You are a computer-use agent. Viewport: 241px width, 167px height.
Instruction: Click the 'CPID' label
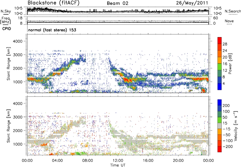point(7,29)
